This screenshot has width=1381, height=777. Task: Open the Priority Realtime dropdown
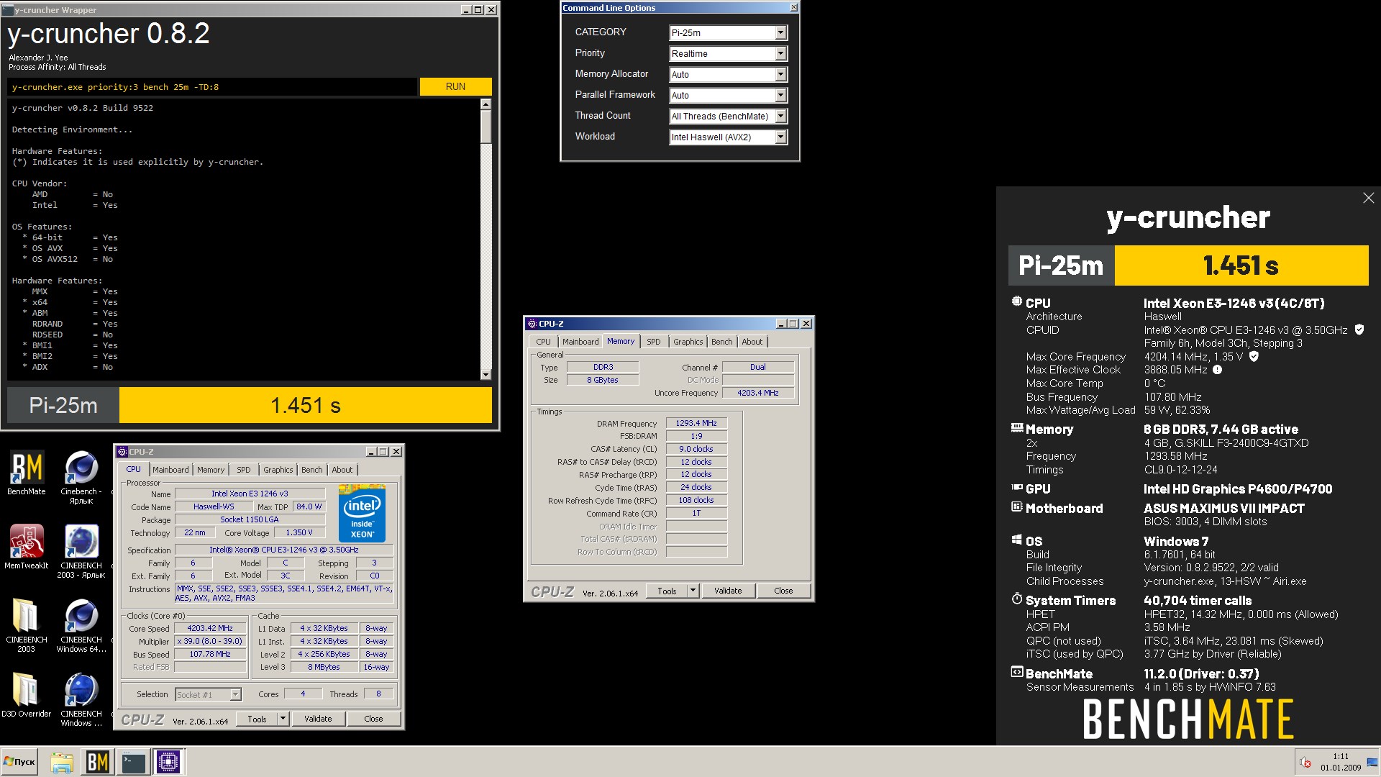[780, 54]
